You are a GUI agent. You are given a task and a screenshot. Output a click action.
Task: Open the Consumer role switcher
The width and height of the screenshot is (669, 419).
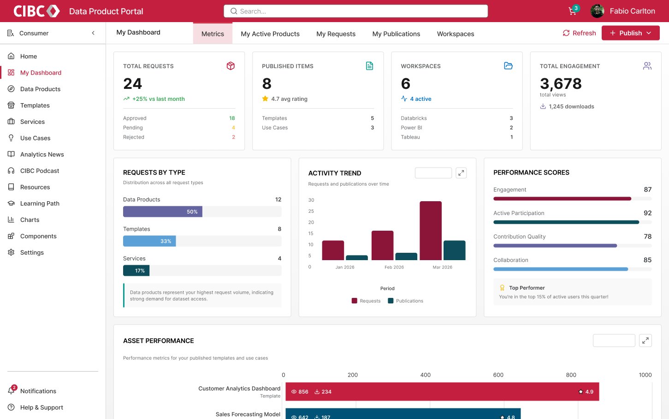[x=34, y=33]
